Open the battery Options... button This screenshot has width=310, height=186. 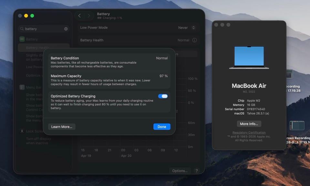(180, 171)
